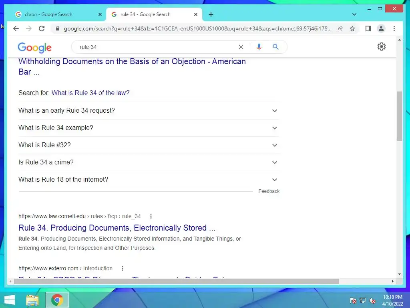The height and width of the screenshot is (308, 410).
Task: Minimize the Chrome window
Action: (x=369, y=9)
